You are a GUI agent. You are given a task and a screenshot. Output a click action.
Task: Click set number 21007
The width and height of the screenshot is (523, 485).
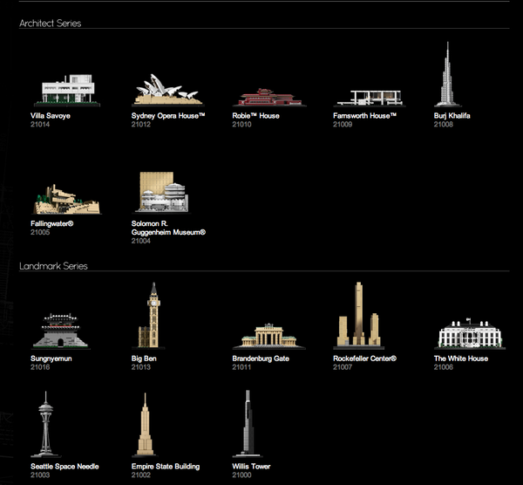pos(343,367)
